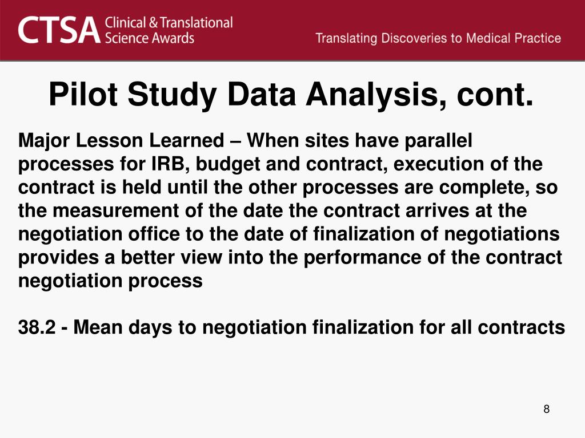This screenshot has width=585, height=438.
Task: Select the 'Clinical & Translational' logo text
Action: tap(169, 23)
